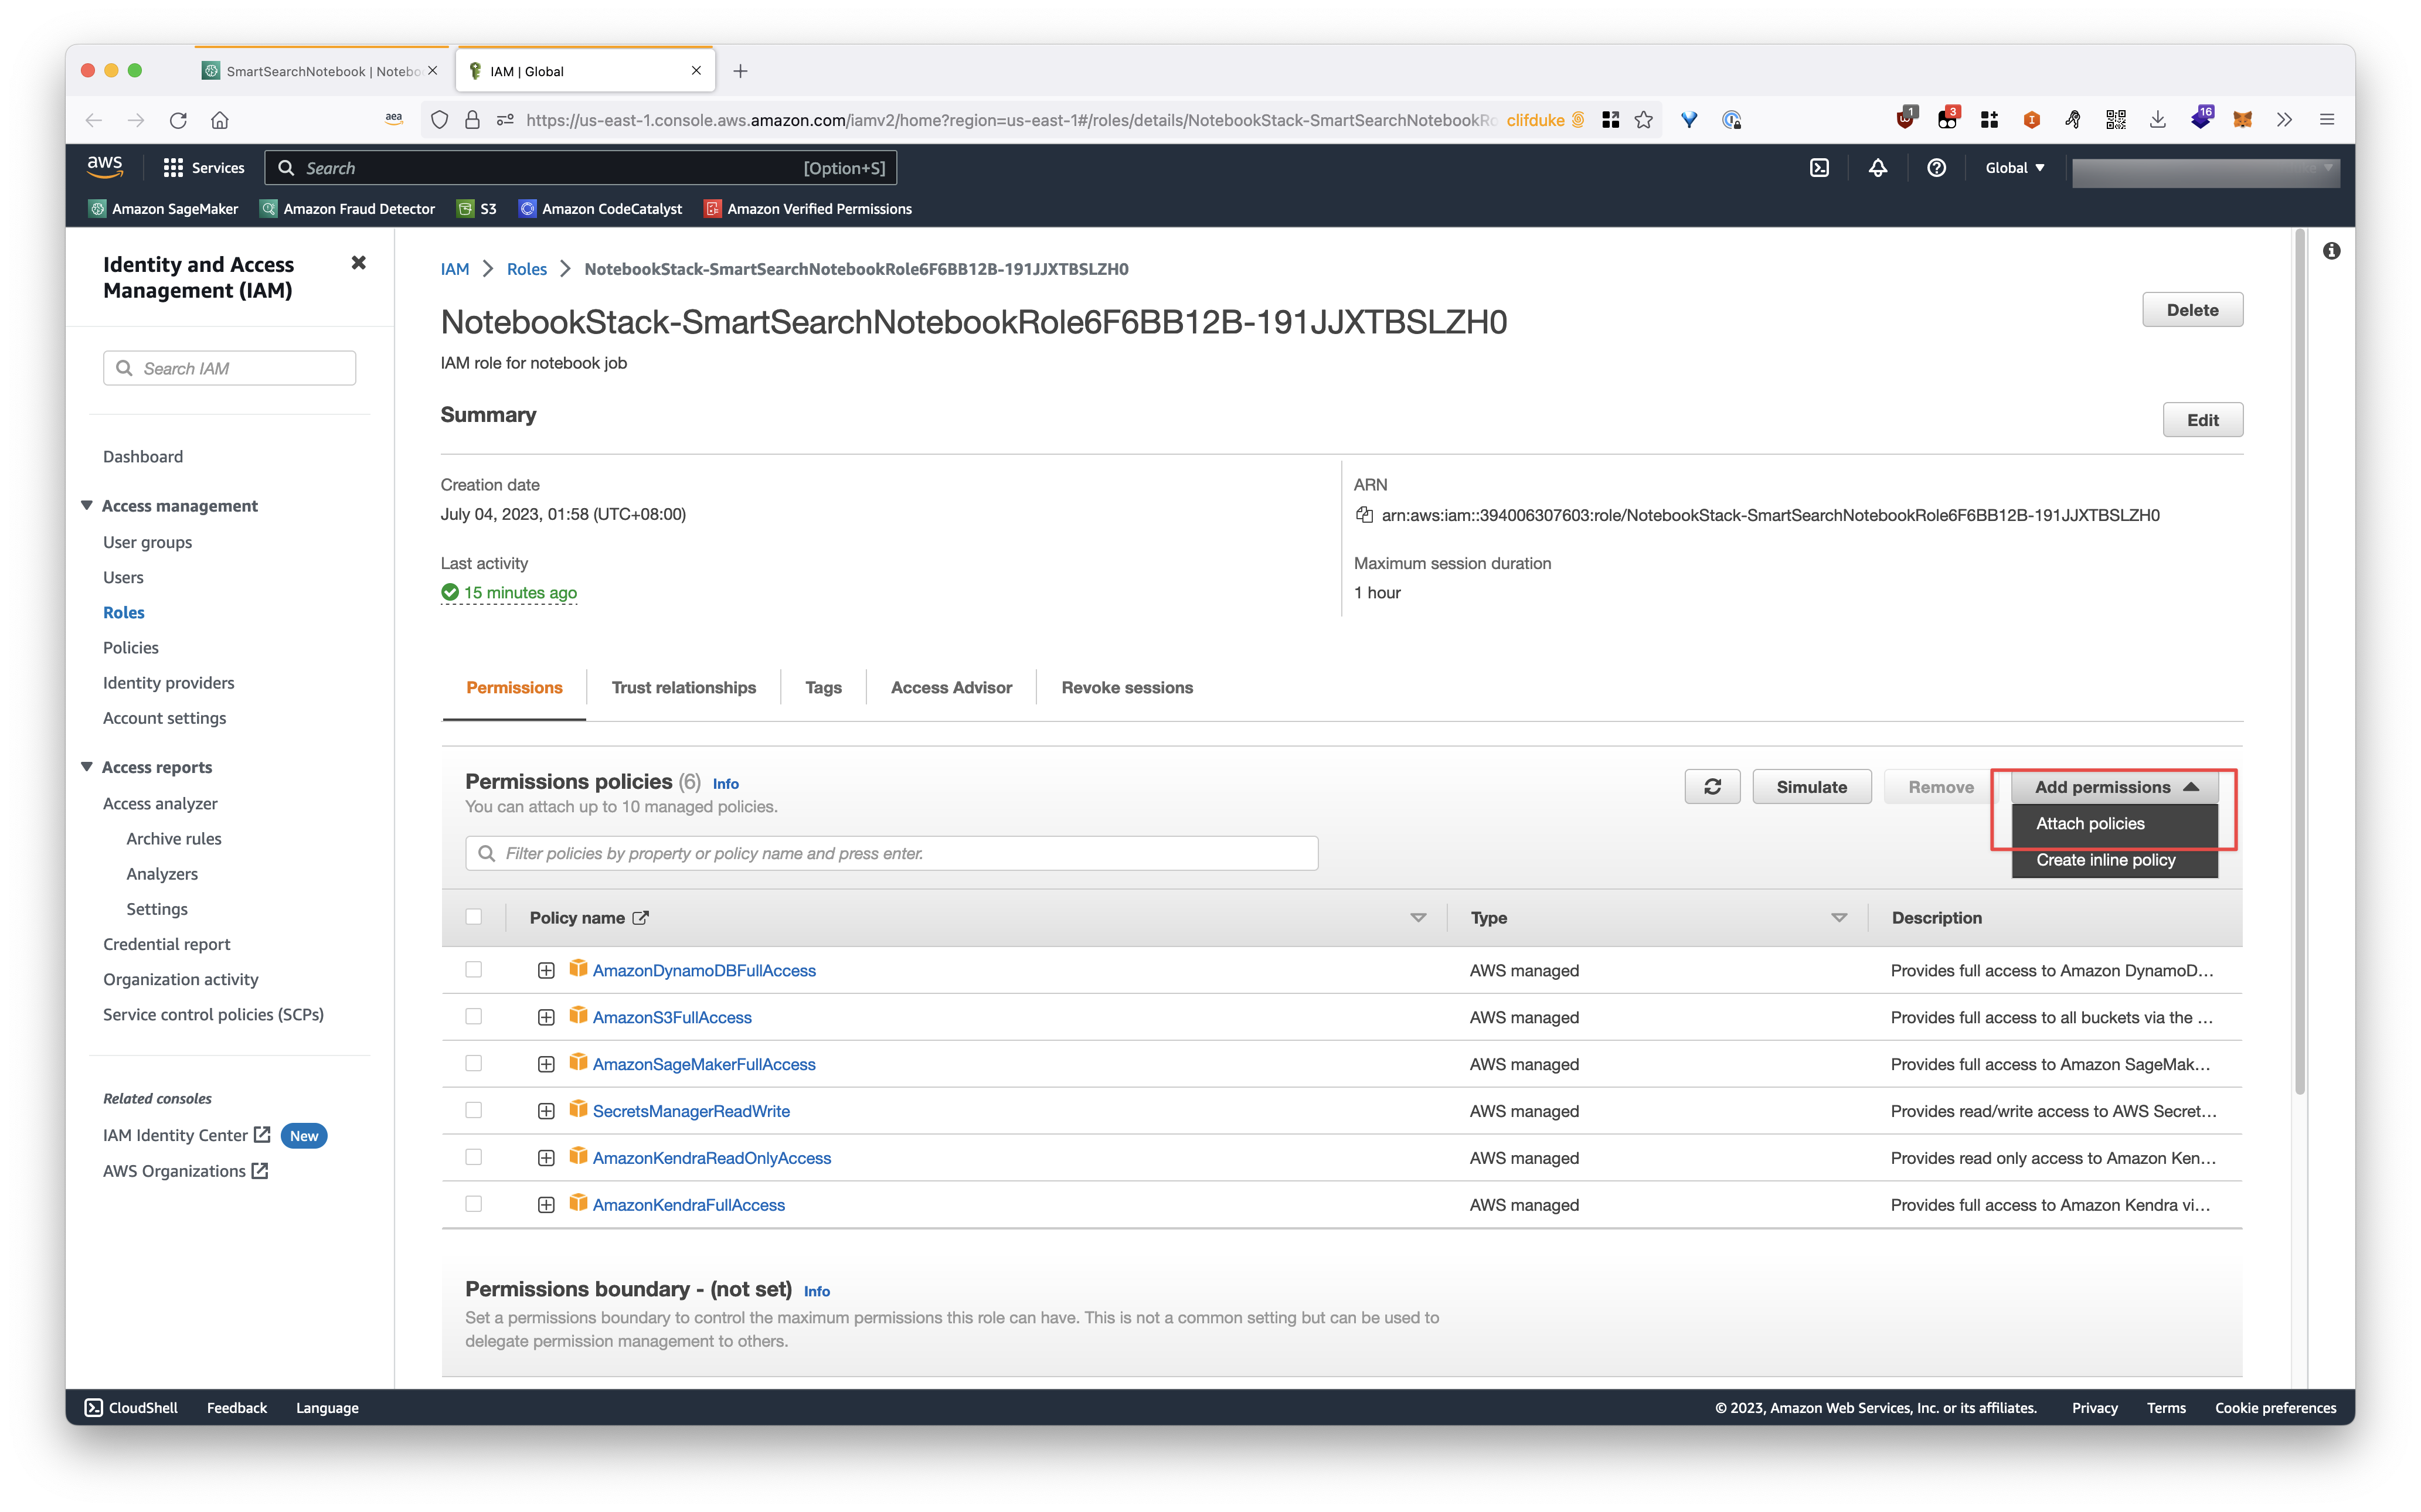Image resolution: width=2421 pixels, height=1512 pixels.
Task: Click the refresh policies icon button
Action: (1712, 787)
